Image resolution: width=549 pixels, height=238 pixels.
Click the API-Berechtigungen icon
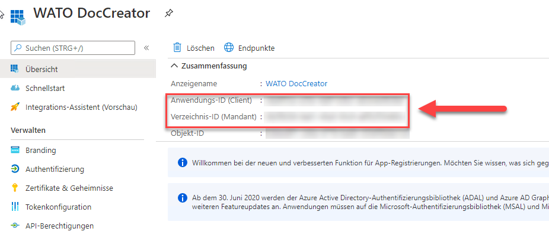click(x=15, y=226)
